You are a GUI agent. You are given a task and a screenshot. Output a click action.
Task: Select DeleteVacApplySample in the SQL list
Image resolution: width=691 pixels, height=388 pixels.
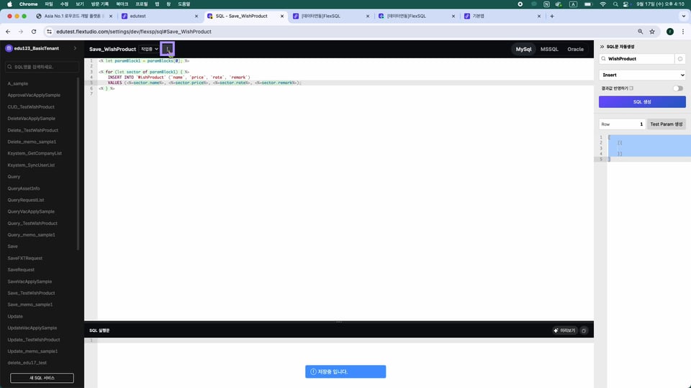(x=31, y=119)
